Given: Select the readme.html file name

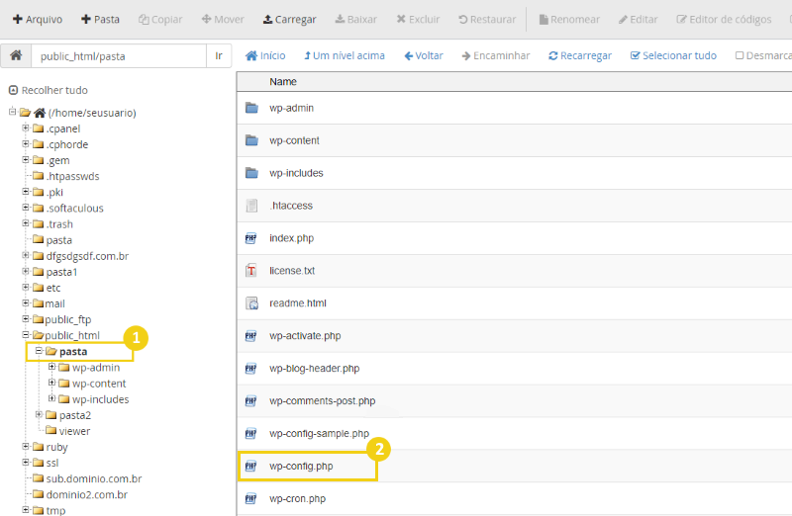Looking at the screenshot, I should pyautogui.click(x=298, y=303).
